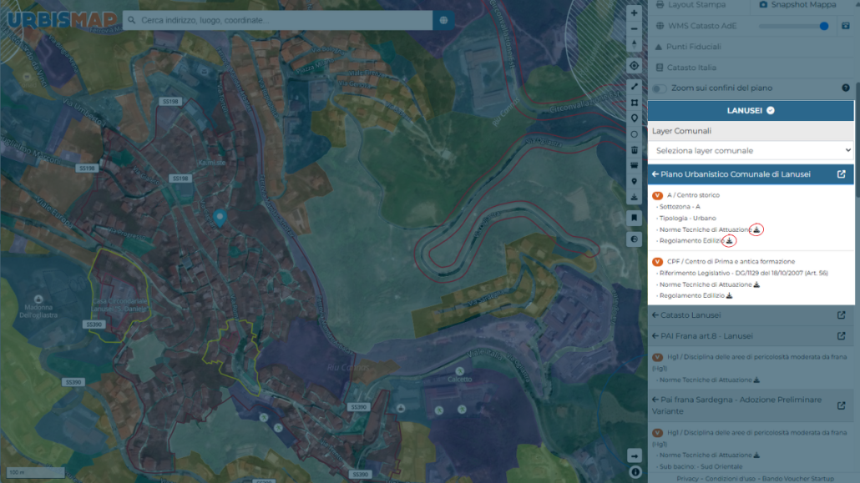Viewport: 860px width, 483px height.
Task: Select the area polygon drawing tool
Action: pos(634,103)
